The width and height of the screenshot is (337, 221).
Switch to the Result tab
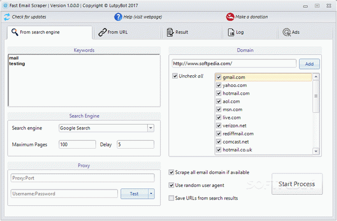pyautogui.click(x=192, y=33)
